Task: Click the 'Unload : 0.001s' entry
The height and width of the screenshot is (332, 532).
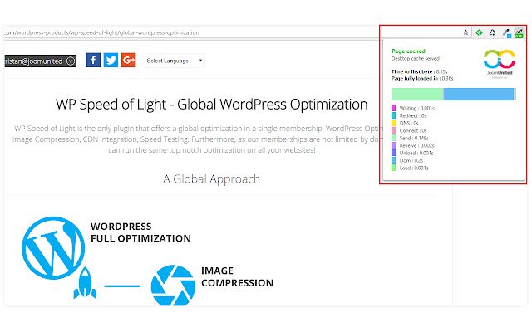Action: [416, 153]
